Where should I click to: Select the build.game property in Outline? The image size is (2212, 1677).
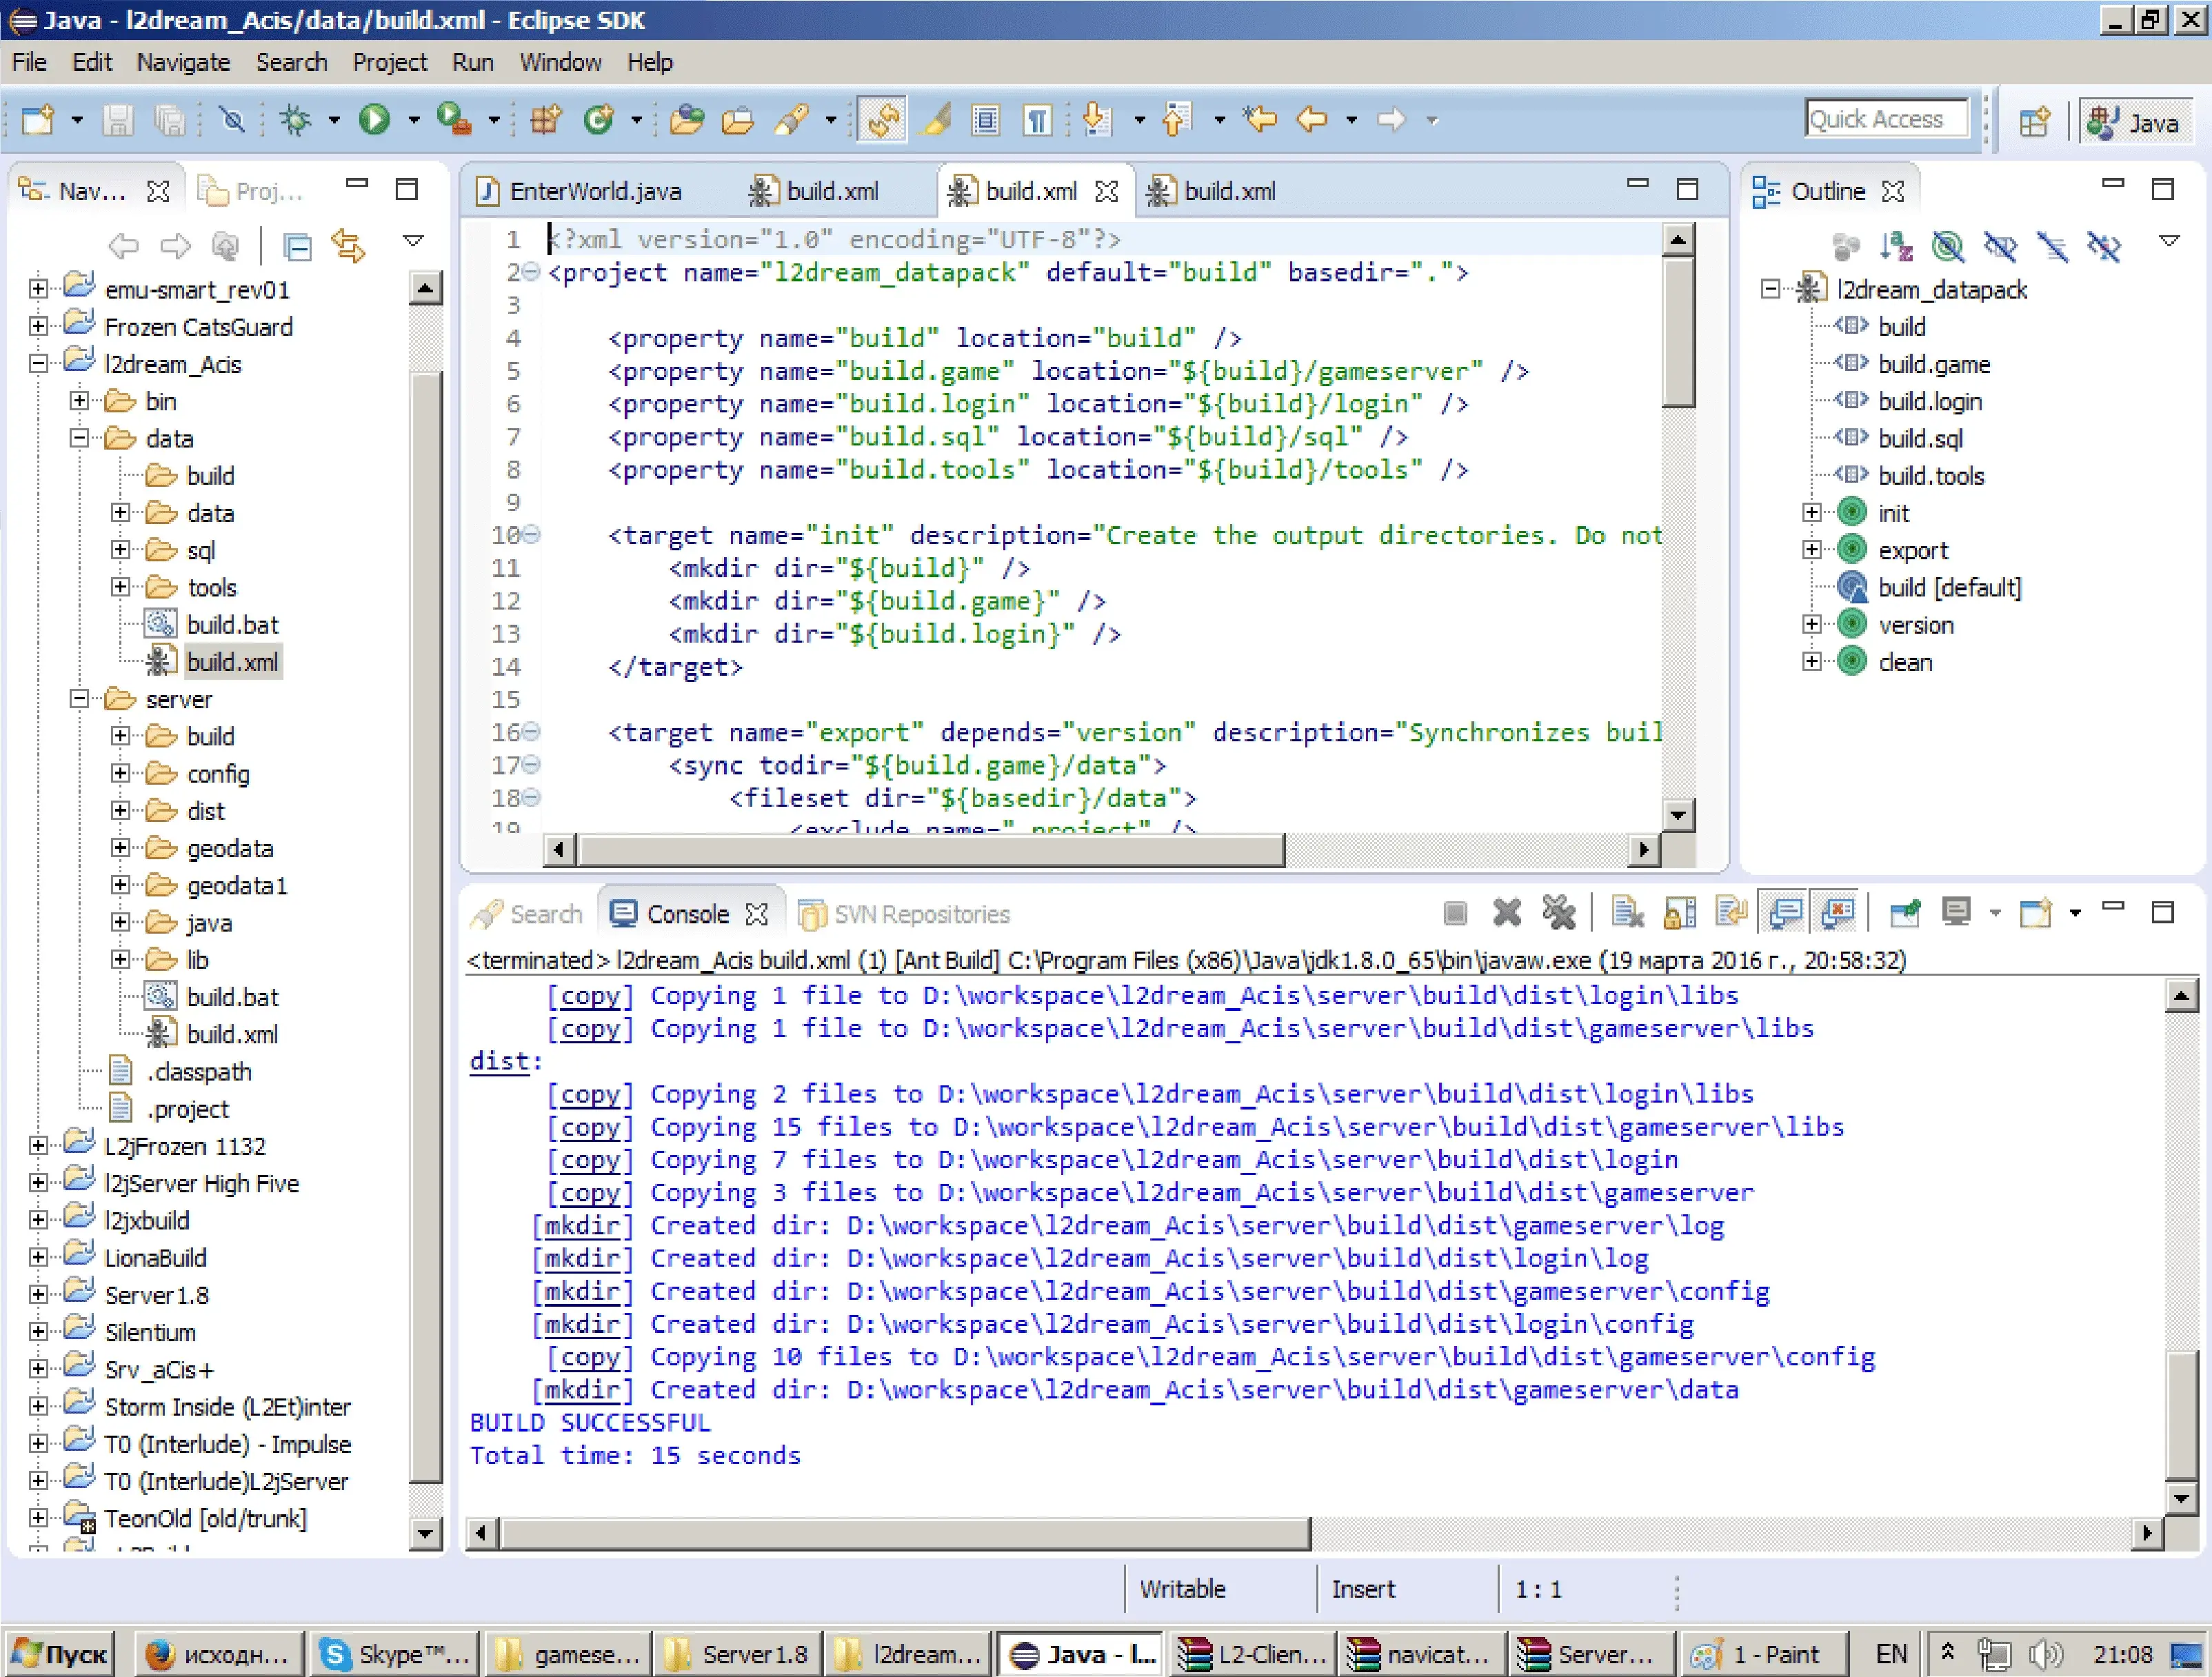(1933, 364)
